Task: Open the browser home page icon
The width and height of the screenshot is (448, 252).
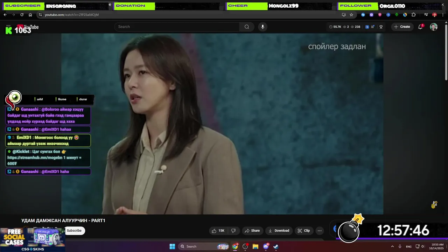Action: coord(30,15)
